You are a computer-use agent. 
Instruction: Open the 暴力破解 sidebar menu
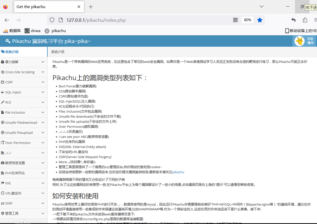pos(24,62)
